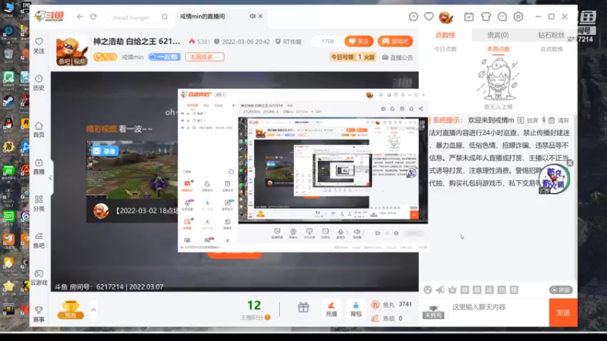
Task: Go to 首页 in the left sidebar
Action: 39,130
